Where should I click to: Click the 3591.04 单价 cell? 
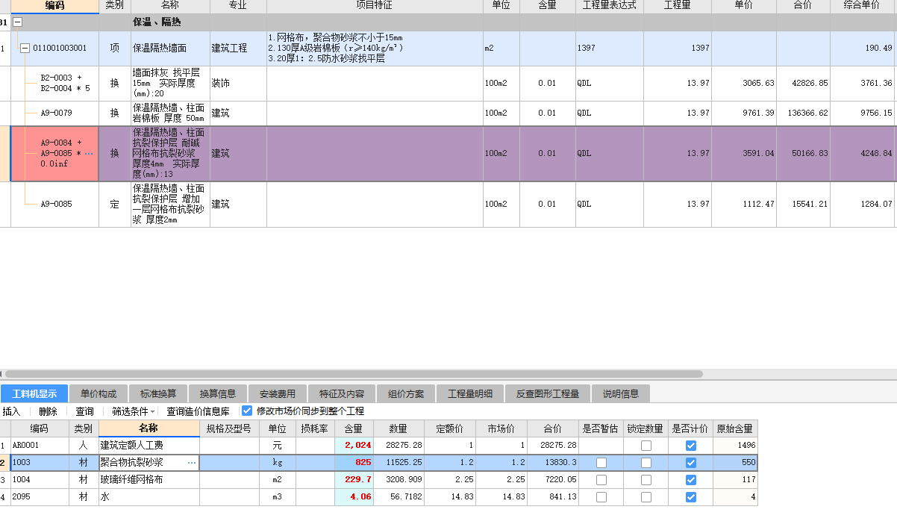(x=744, y=154)
